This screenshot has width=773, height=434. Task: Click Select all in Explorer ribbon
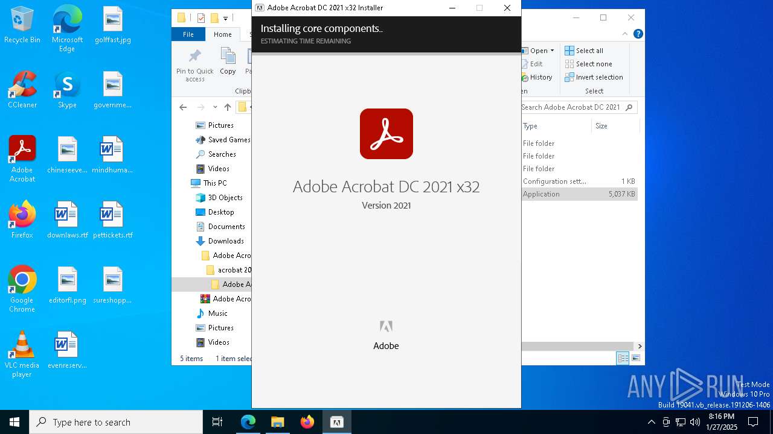[584, 51]
